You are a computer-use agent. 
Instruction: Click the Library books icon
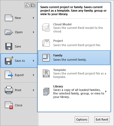46,91
